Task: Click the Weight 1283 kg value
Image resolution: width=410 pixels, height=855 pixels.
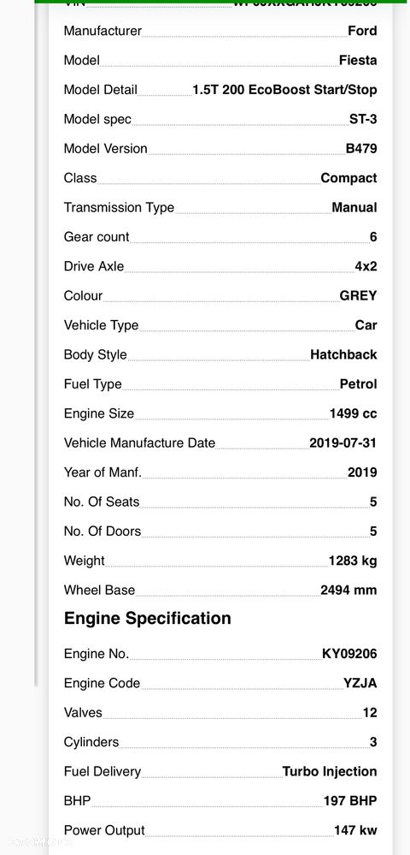Action: coord(352,561)
